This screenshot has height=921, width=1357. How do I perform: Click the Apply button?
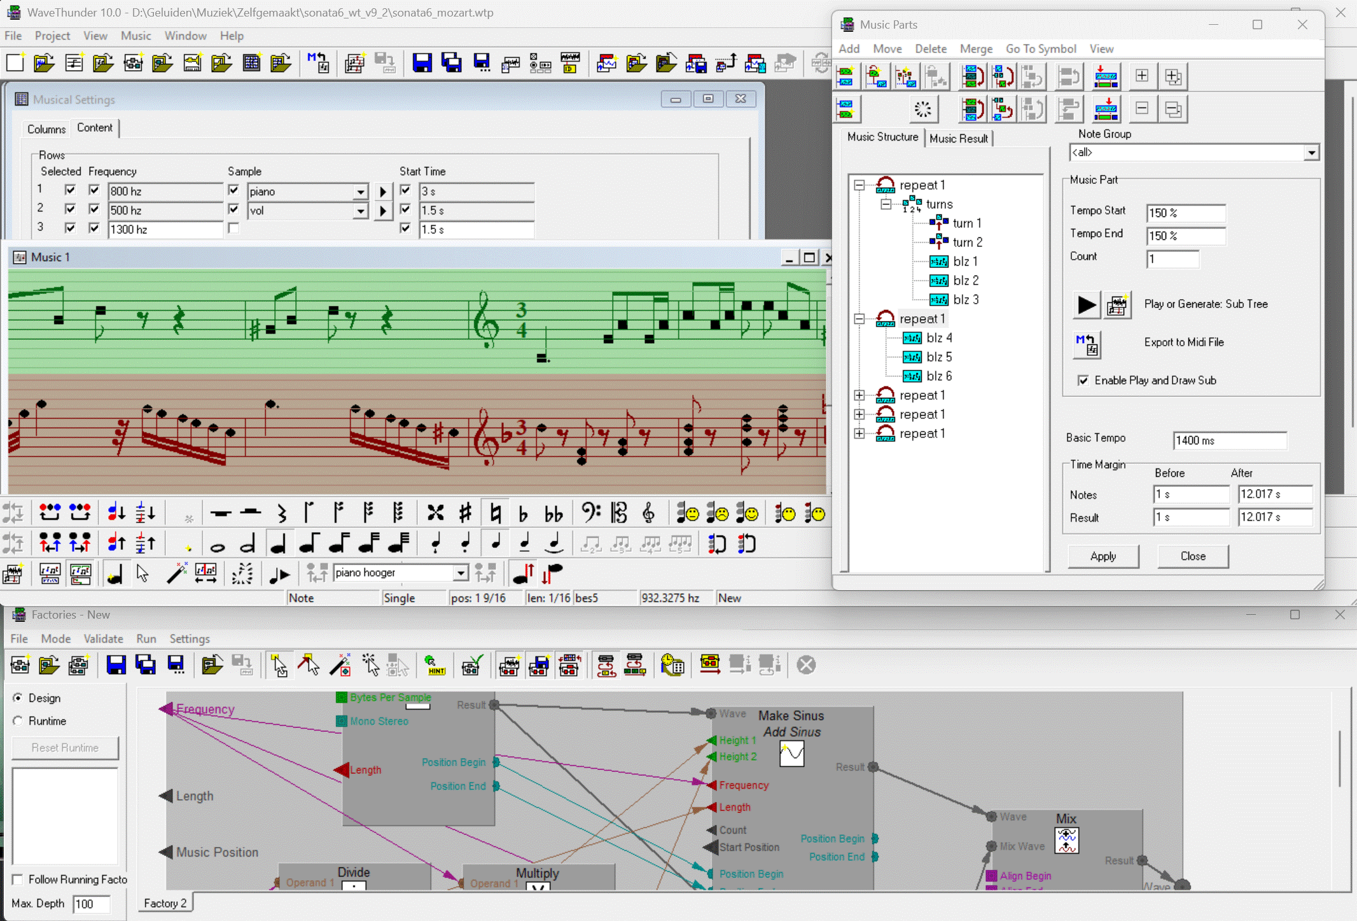[x=1103, y=556]
